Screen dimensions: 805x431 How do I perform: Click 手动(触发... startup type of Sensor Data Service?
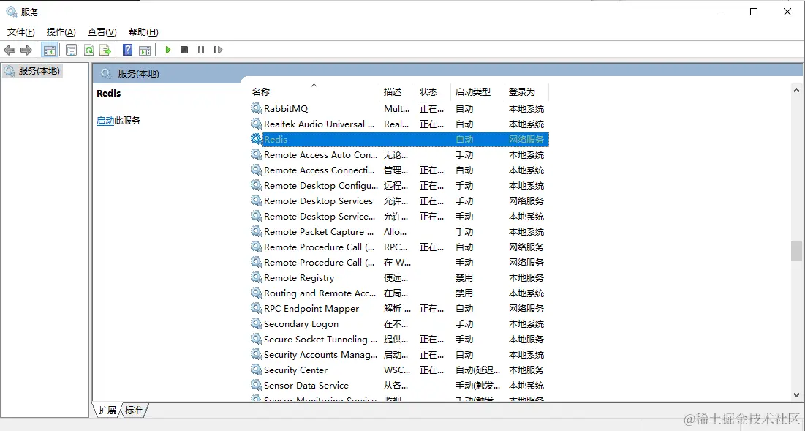point(477,386)
